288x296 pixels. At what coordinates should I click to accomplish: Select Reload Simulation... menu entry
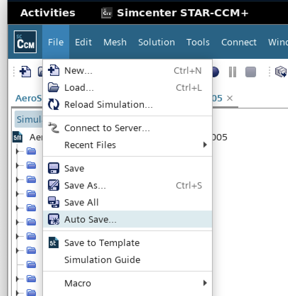coord(127,105)
